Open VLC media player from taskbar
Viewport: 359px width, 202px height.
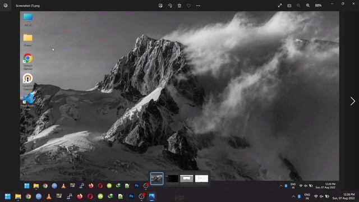(49, 196)
